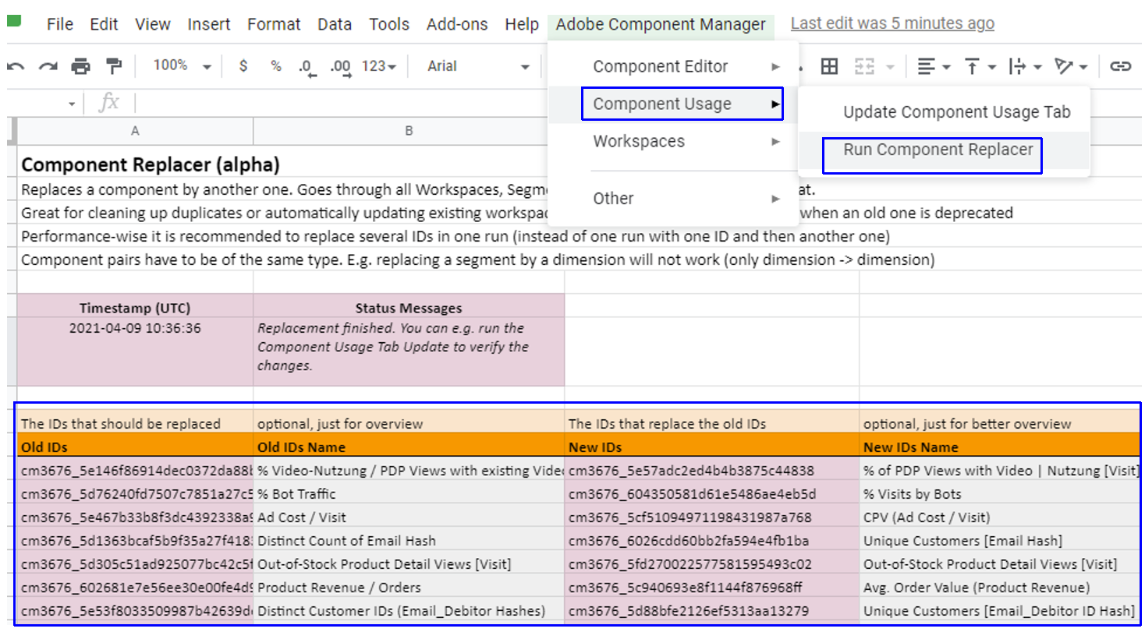Open 'Last edit was 5 minutes ago' link
1145x632 pixels.
click(x=892, y=23)
